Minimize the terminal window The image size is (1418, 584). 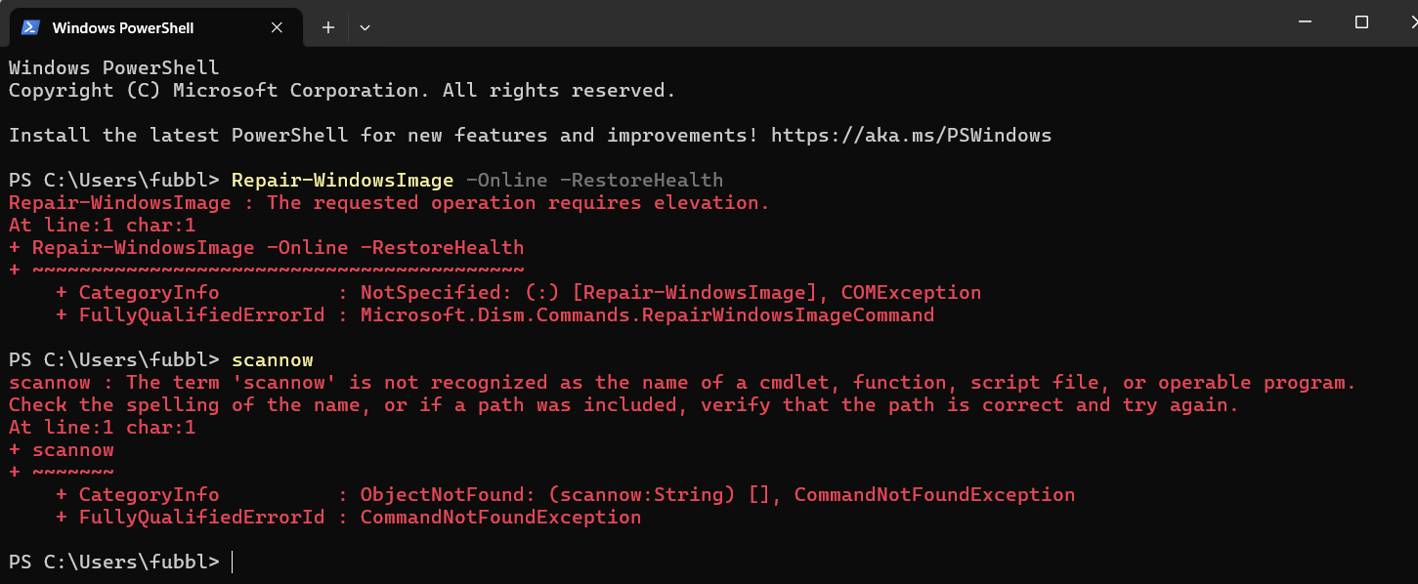[1306, 22]
